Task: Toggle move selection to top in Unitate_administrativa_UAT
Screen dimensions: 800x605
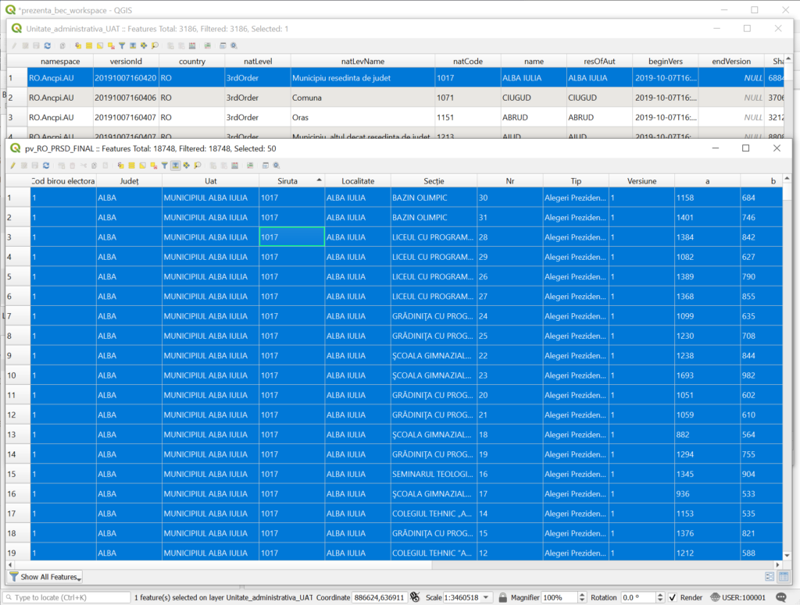Action: tap(133, 46)
